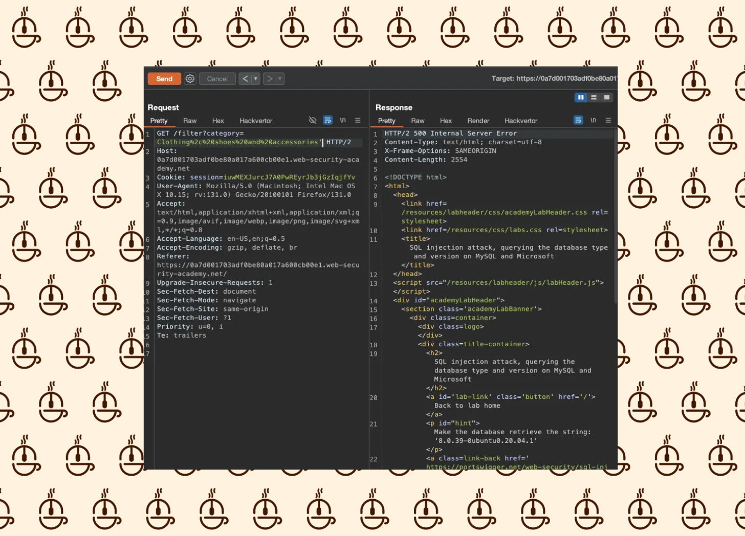745x536 pixels.
Task: Click the 'Clothing%2c%20shoes%20and%20accessories' parameter value
Action: [237, 142]
